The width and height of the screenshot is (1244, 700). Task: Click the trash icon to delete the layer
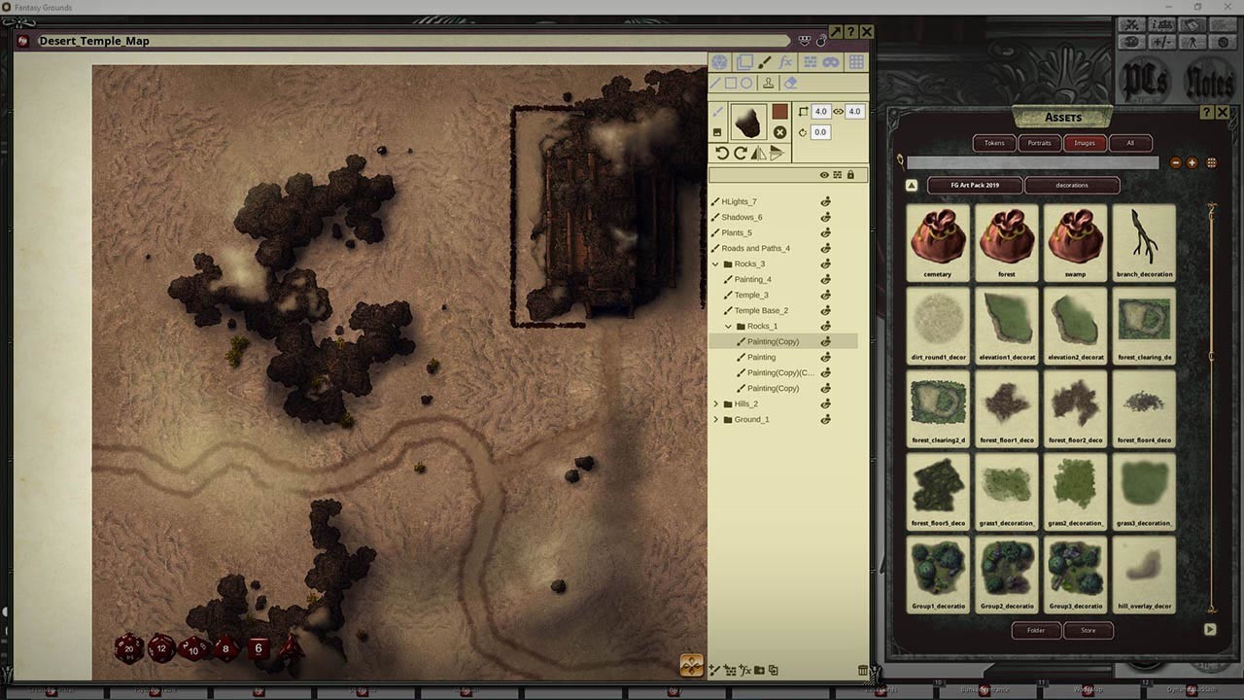pos(862,670)
